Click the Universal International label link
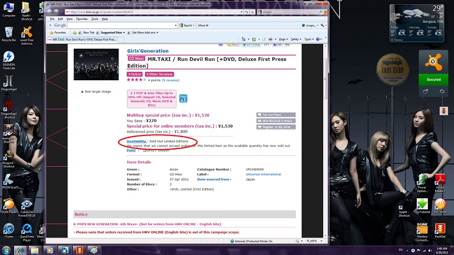Viewport: 454px width, 255px height. point(263,174)
